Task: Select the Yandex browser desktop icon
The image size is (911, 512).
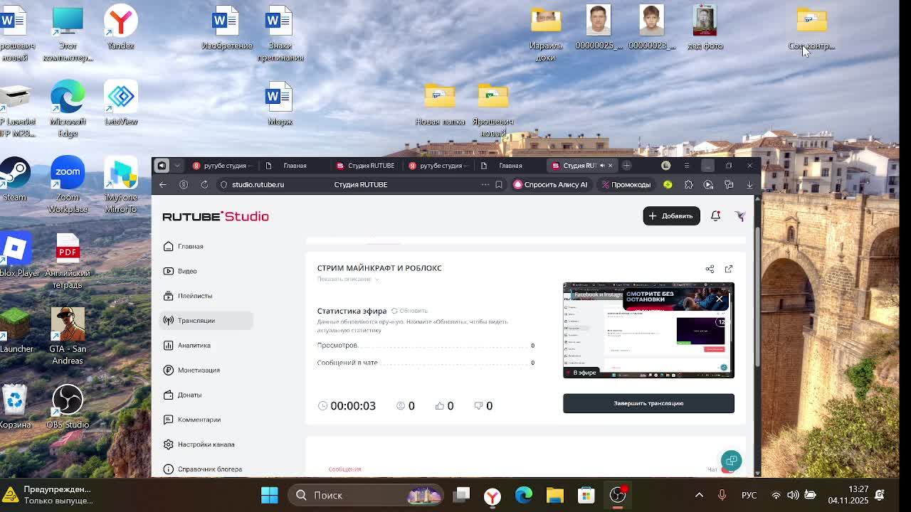Action: (121, 28)
